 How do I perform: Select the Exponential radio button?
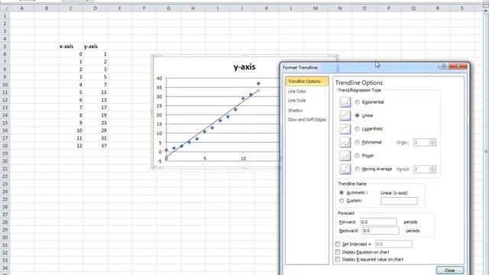tap(357, 102)
